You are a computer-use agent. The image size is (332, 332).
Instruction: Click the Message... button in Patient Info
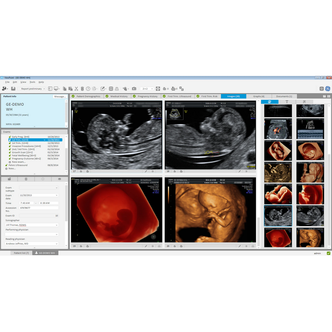(x=59, y=97)
